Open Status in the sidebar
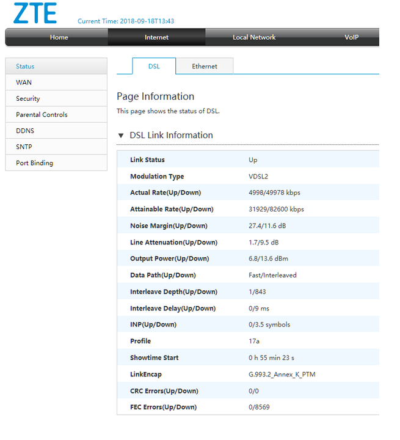The image size is (400, 440). point(26,66)
